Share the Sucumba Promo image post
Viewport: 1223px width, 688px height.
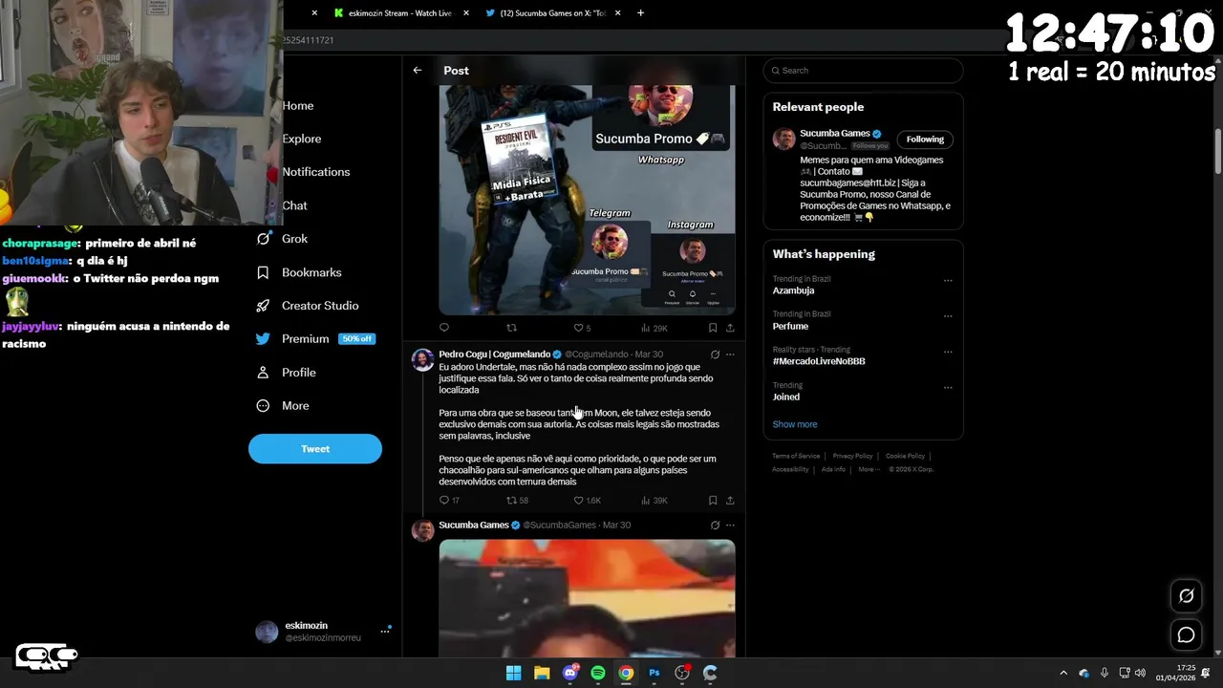730,328
